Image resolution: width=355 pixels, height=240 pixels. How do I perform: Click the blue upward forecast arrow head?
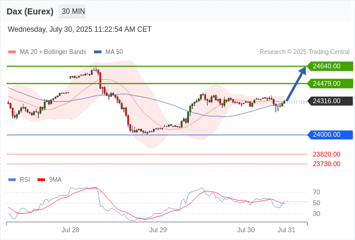coord(303,70)
